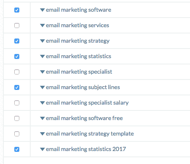This screenshot has height=164, width=190.
Task: Open the email marketing software free keyword
Action: (x=84, y=118)
